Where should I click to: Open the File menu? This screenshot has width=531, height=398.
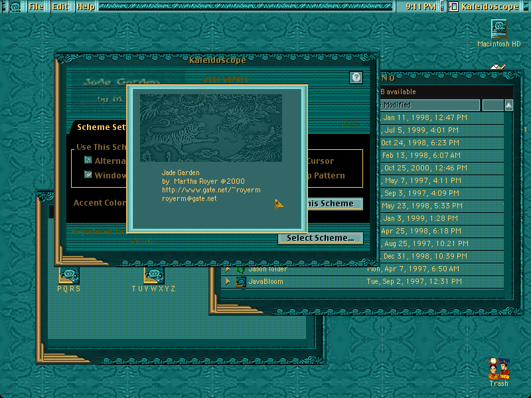coord(36,7)
